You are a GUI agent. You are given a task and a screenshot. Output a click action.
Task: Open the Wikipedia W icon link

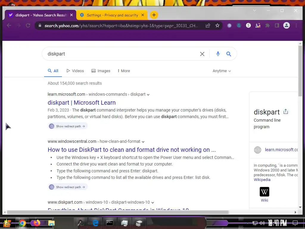(x=264, y=192)
